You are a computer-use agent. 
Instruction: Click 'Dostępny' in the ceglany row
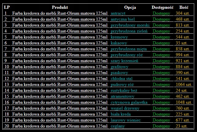(161, 126)
